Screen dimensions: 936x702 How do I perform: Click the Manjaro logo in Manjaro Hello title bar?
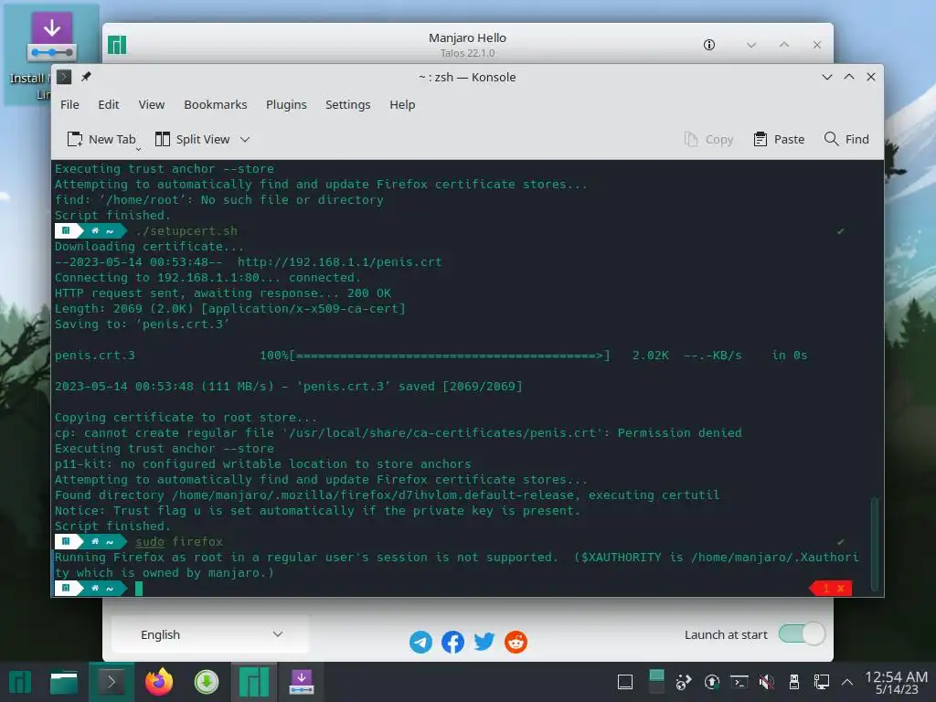[117, 45]
